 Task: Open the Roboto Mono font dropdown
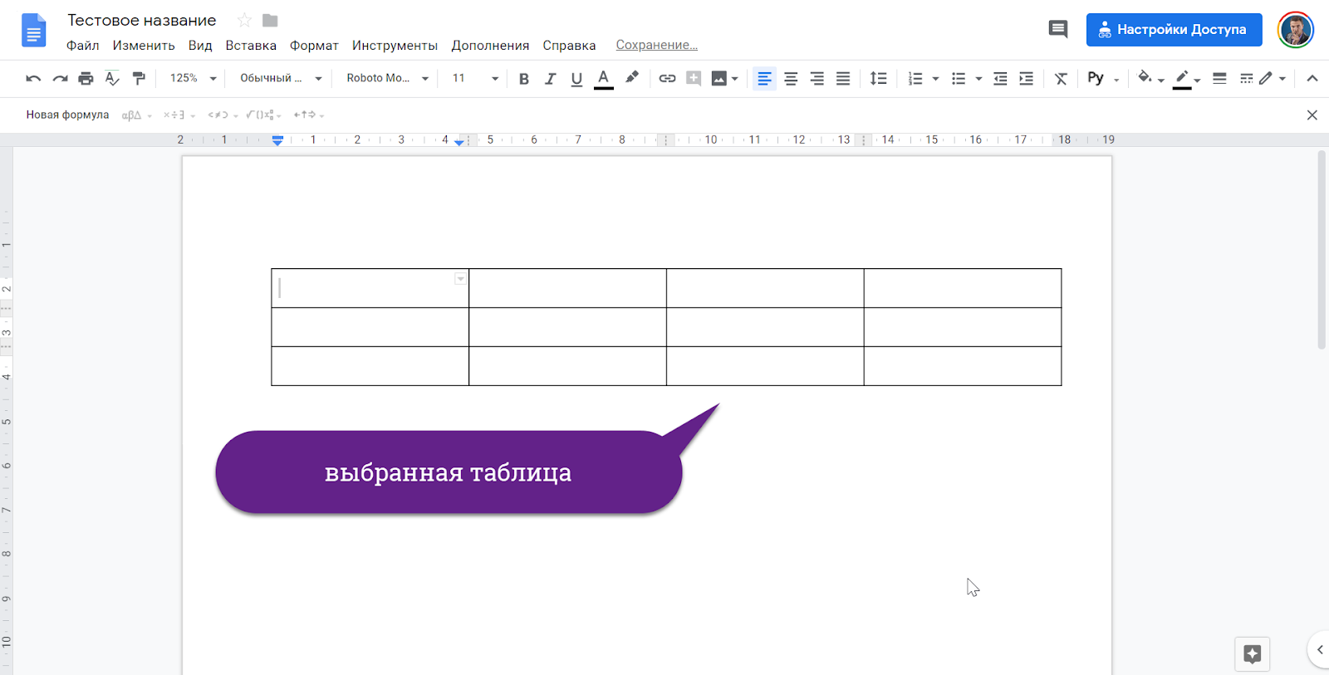387,78
